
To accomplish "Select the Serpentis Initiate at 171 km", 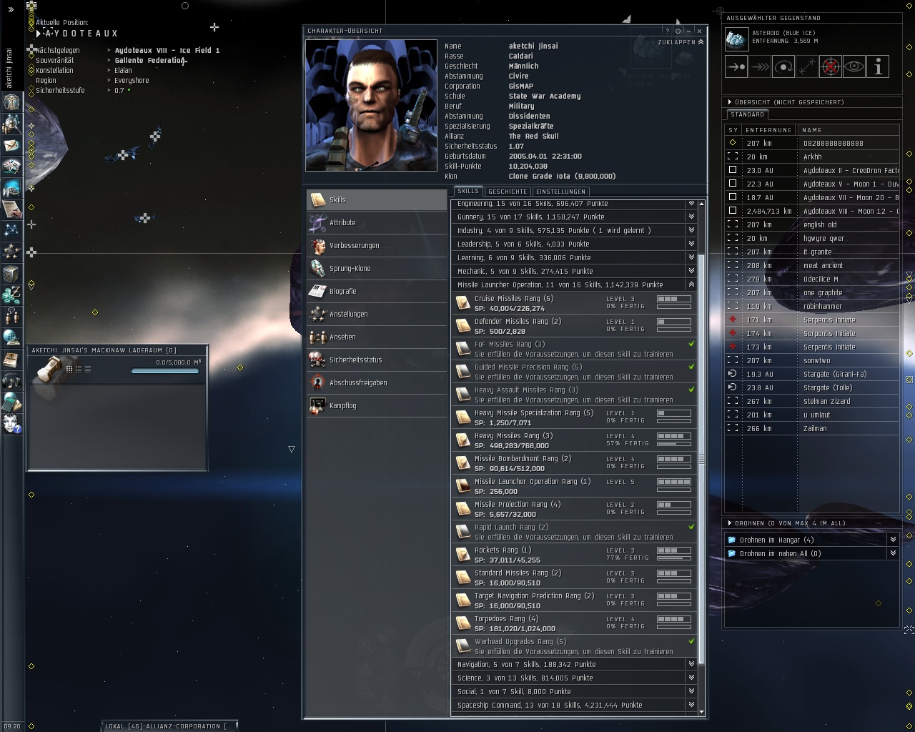I will click(812, 320).
